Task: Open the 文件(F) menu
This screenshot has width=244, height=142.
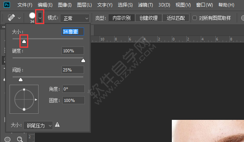Action: pos(25,5)
